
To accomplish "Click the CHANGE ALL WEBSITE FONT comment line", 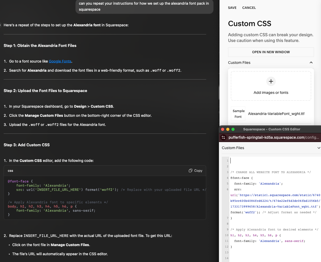I will (x=270, y=172).
